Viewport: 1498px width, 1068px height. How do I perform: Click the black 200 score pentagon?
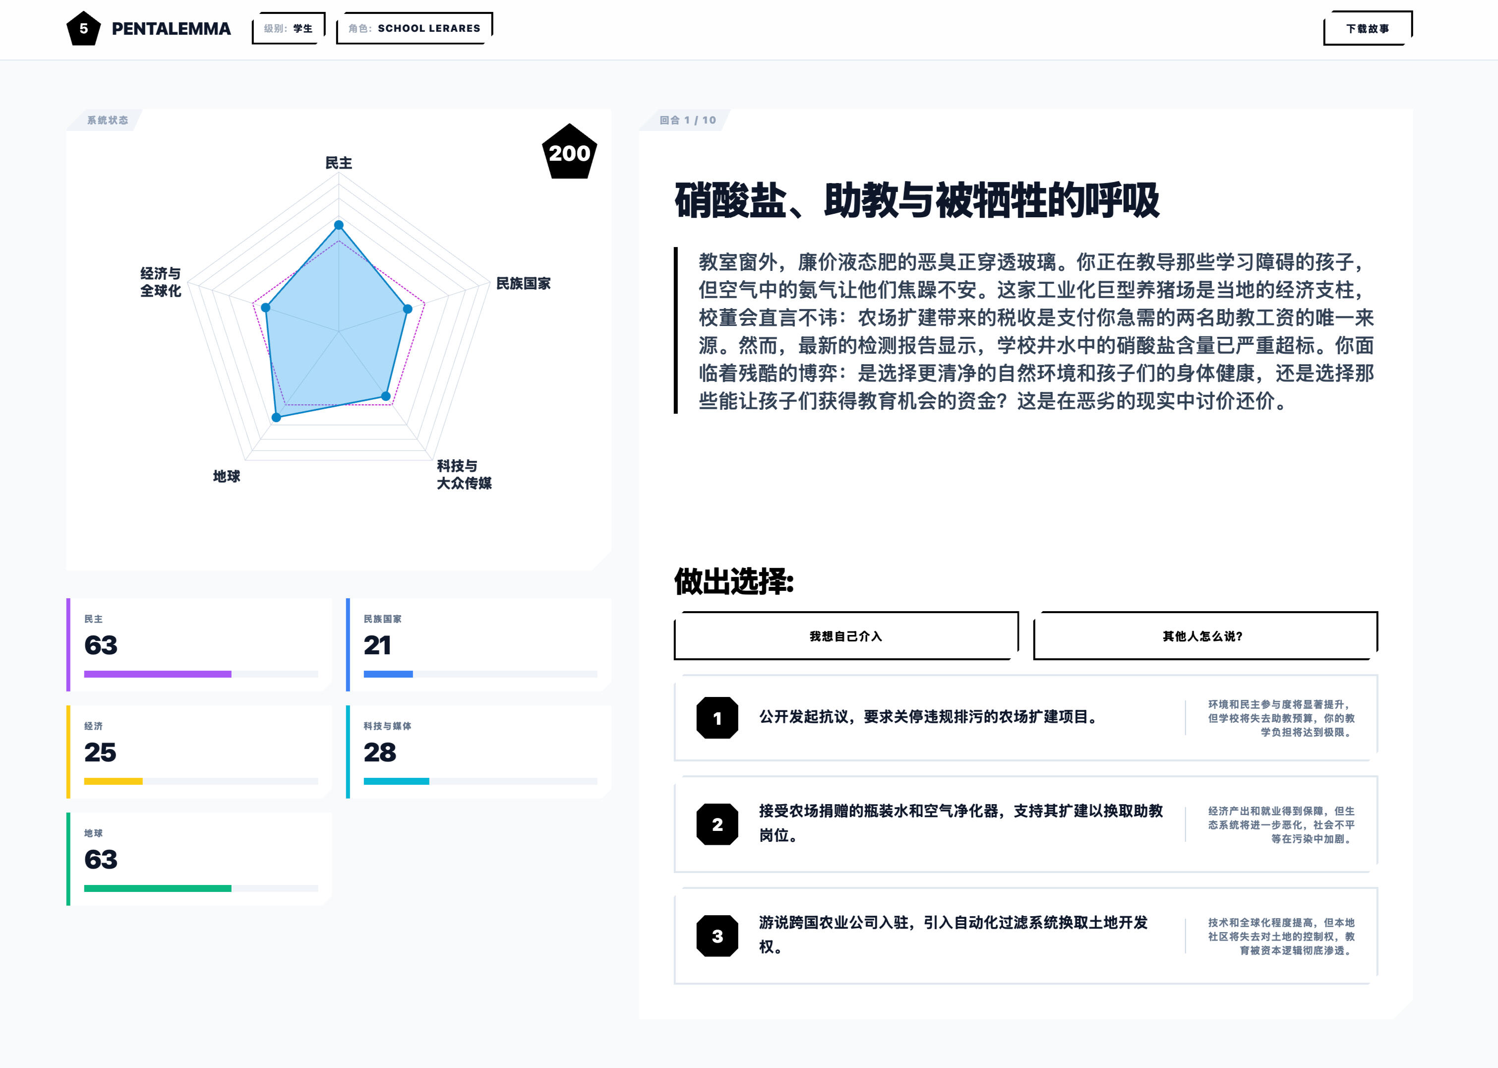[x=569, y=153]
